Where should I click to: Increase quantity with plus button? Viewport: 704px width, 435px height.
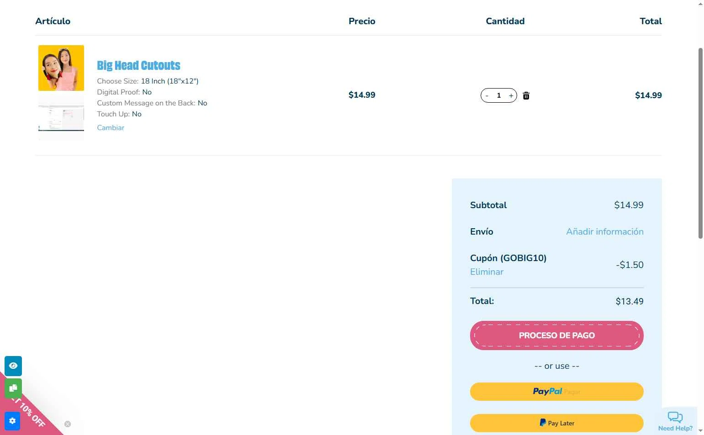pyautogui.click(x=511, y=95)
